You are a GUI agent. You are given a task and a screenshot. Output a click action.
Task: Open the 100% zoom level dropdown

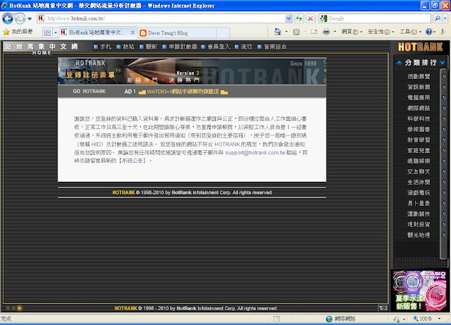coord(439,319)
